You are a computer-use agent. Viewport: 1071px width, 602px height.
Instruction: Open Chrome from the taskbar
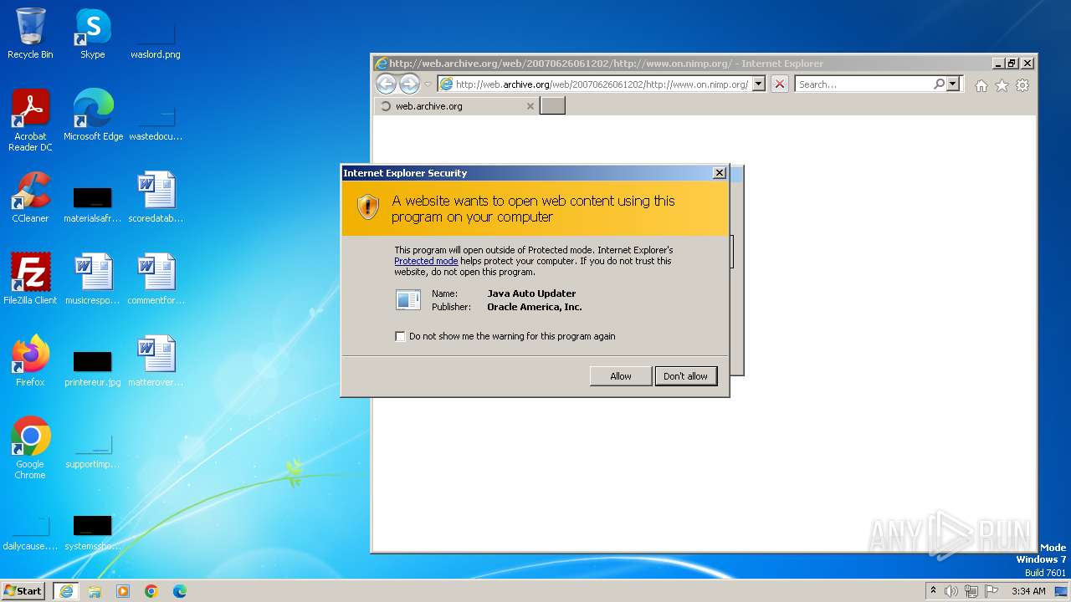[x=151, y=591]
